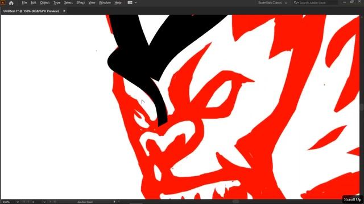Click the Adobe Illustrator app logo
The width and height of the screenshot is (364, 204).
[x=3, y=3]
